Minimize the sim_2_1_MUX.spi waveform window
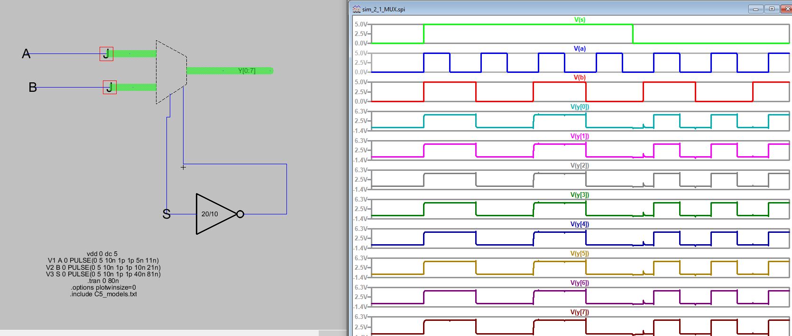 click(x=755, y=9)
